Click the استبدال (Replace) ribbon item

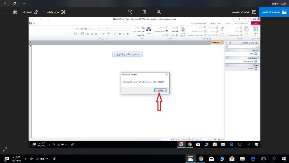coord(140,28)
